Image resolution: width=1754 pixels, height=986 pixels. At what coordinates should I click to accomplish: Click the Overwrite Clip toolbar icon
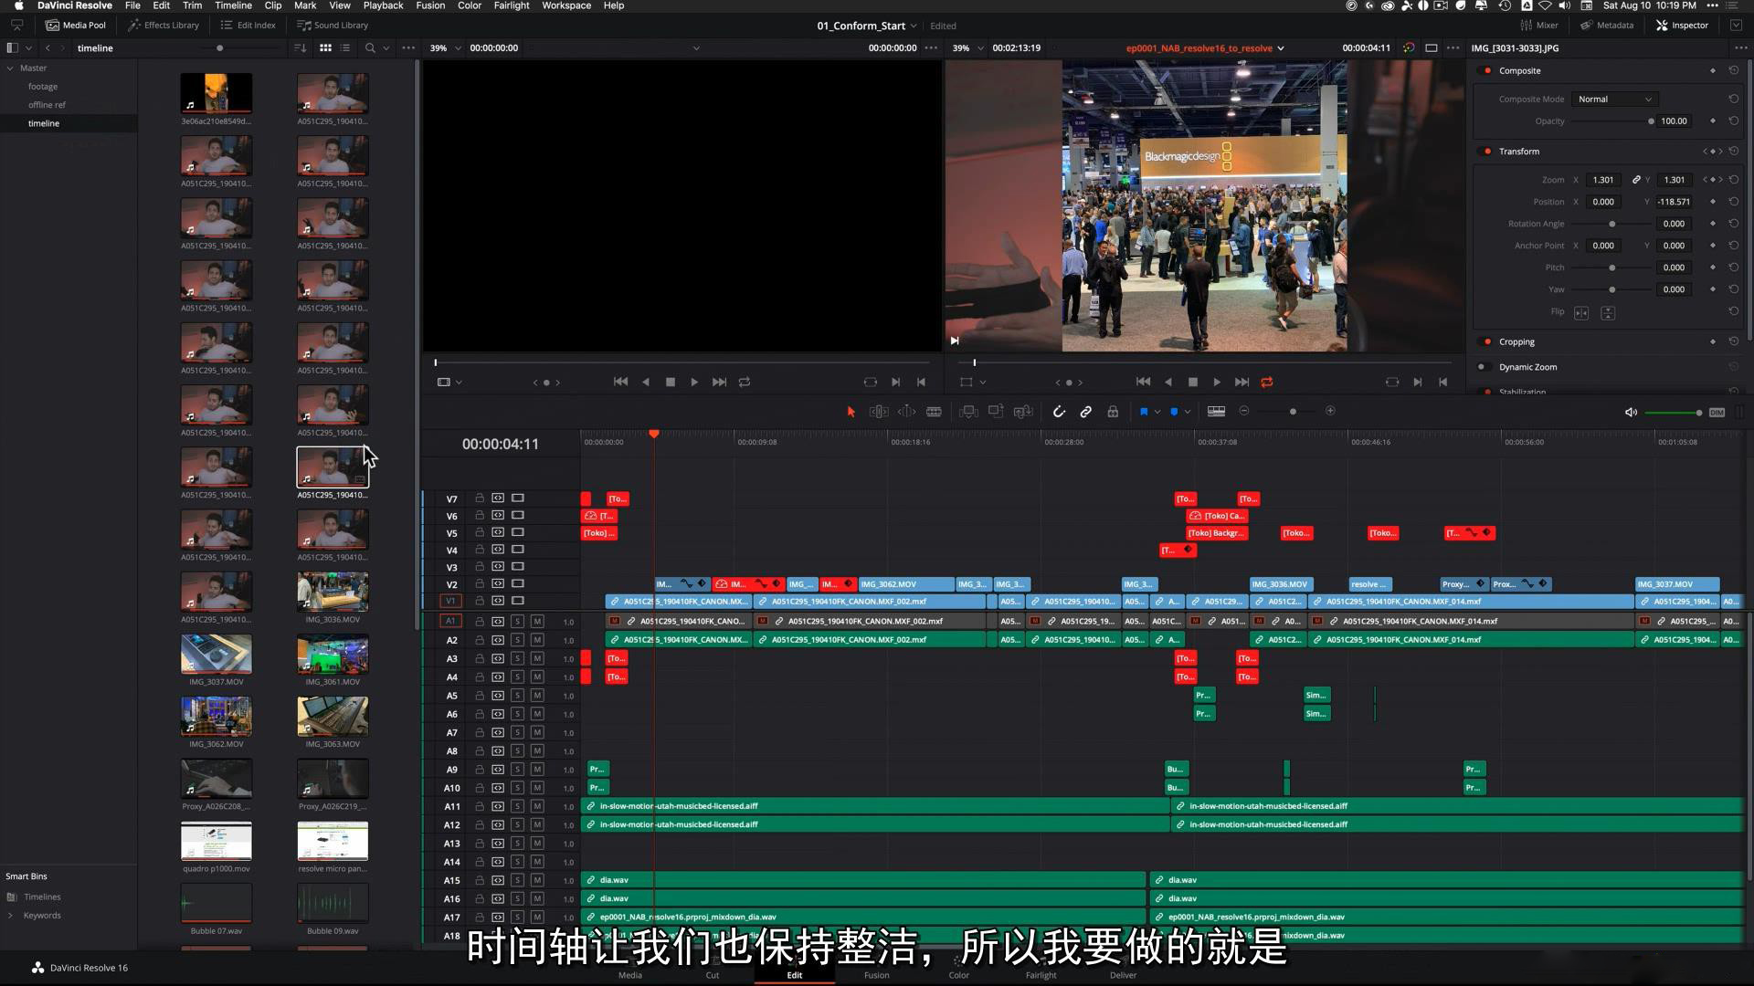(996, 412)
